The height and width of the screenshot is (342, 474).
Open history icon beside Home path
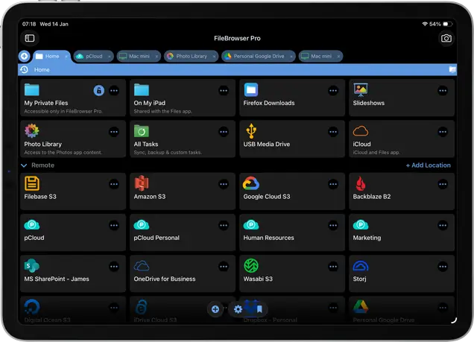click(24, 70)
